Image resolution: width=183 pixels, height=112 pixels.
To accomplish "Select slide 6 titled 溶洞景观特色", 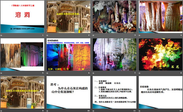I will (68, 54).
